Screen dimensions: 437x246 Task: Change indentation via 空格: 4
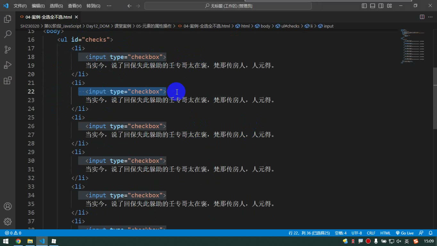[341, 233]
